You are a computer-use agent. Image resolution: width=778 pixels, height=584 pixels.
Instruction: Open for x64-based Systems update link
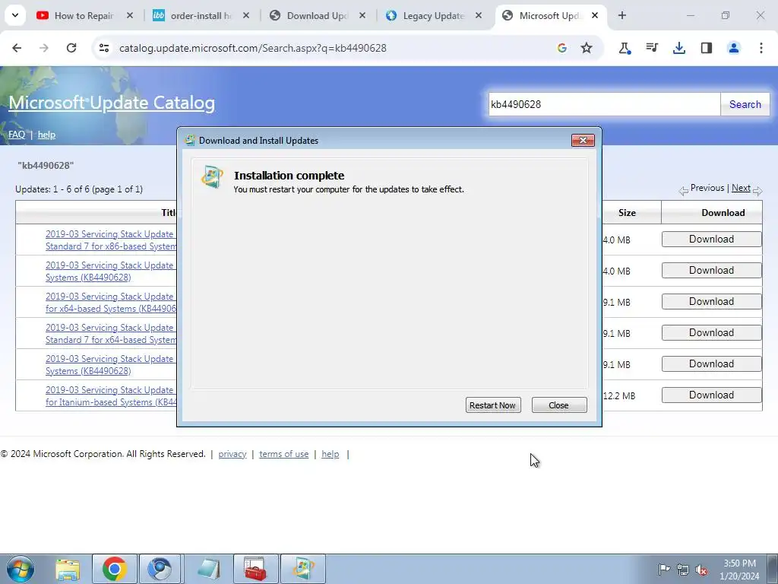pyautogui.click(x=111, y=303)
